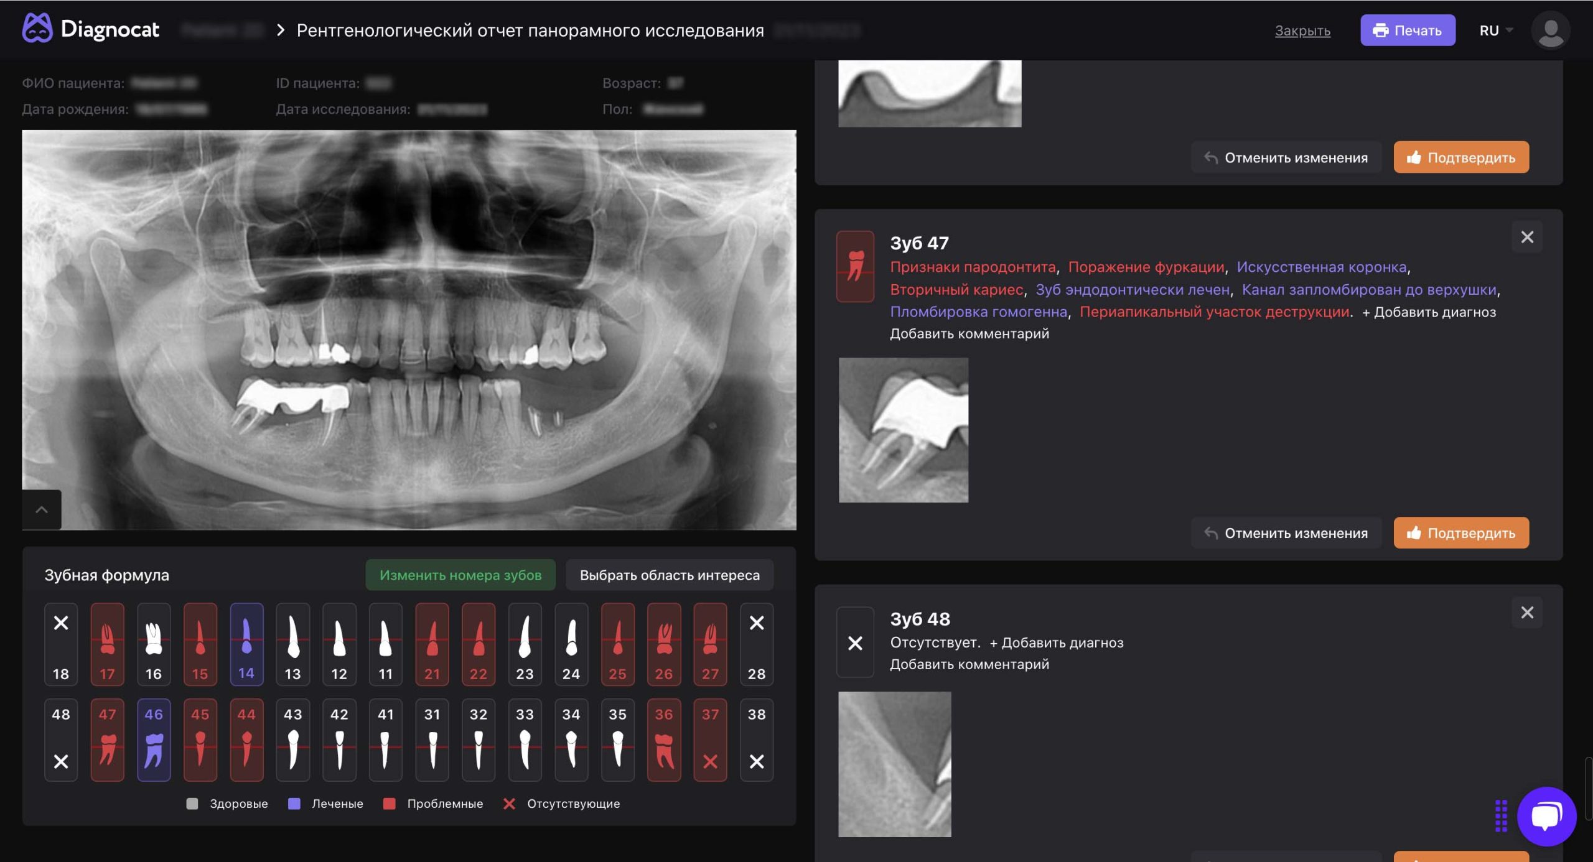Viewport: 1593px width, 862px height.
Task: Confirm the Зуб 47 findings with Подтвердить
Action: (x=1460, y=532)
